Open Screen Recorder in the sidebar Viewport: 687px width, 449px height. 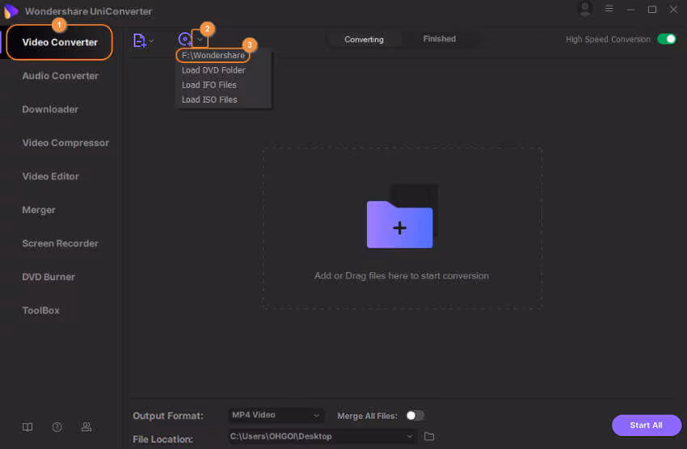(60, 243)
